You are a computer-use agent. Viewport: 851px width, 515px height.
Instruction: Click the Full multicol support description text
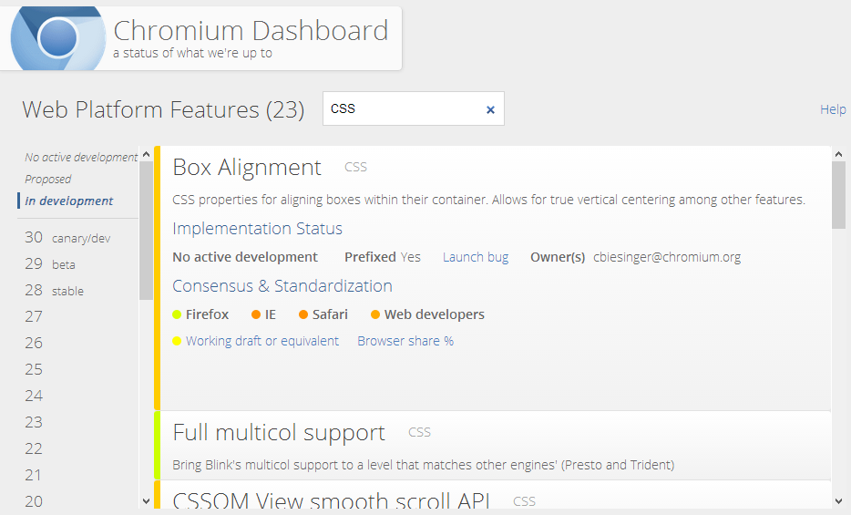(424, 465)
